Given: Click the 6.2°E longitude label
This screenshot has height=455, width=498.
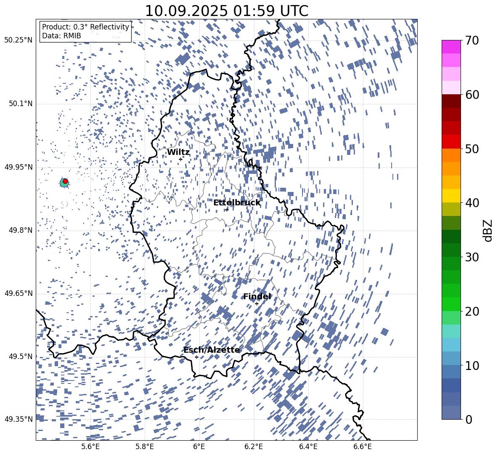Looking at the screenshot, I should (x=254, y=447).
